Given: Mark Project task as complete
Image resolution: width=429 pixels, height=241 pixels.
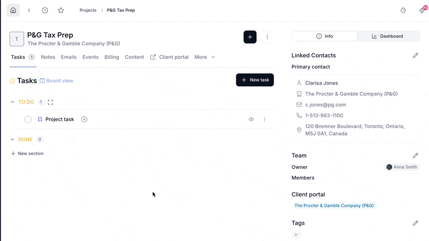Looking at the screenshot, I should point(28,119).
